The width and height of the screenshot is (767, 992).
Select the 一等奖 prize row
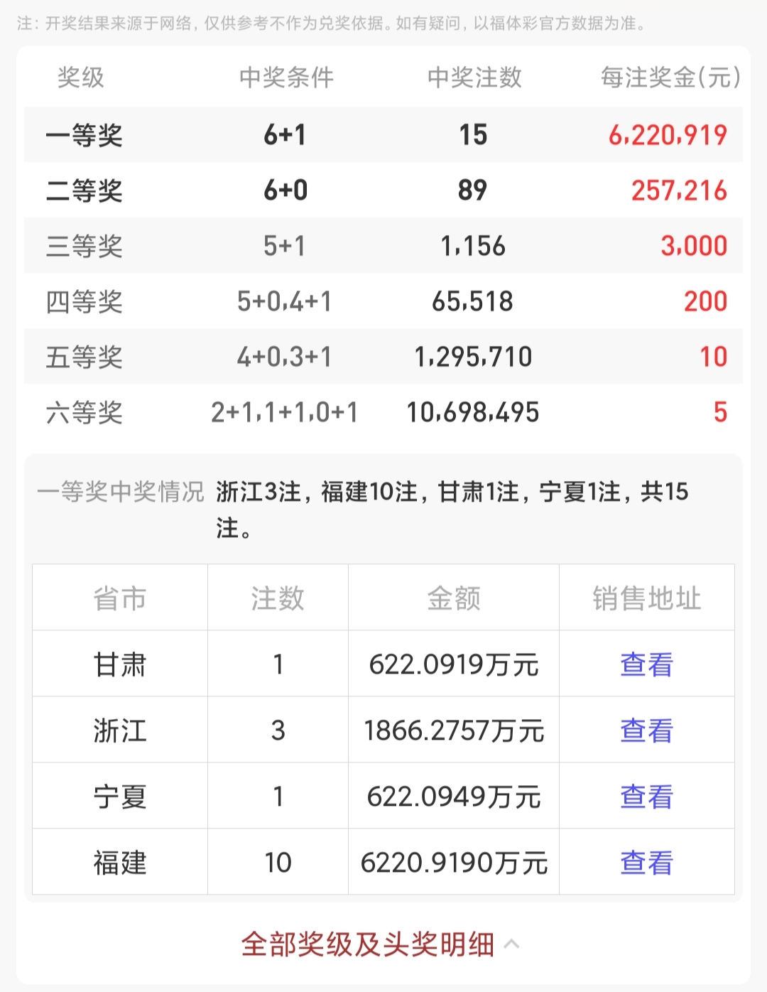pyautogui.click(x=383, y=135)
